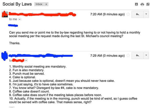Click the first sender's profile picture

tap(5, 14)
